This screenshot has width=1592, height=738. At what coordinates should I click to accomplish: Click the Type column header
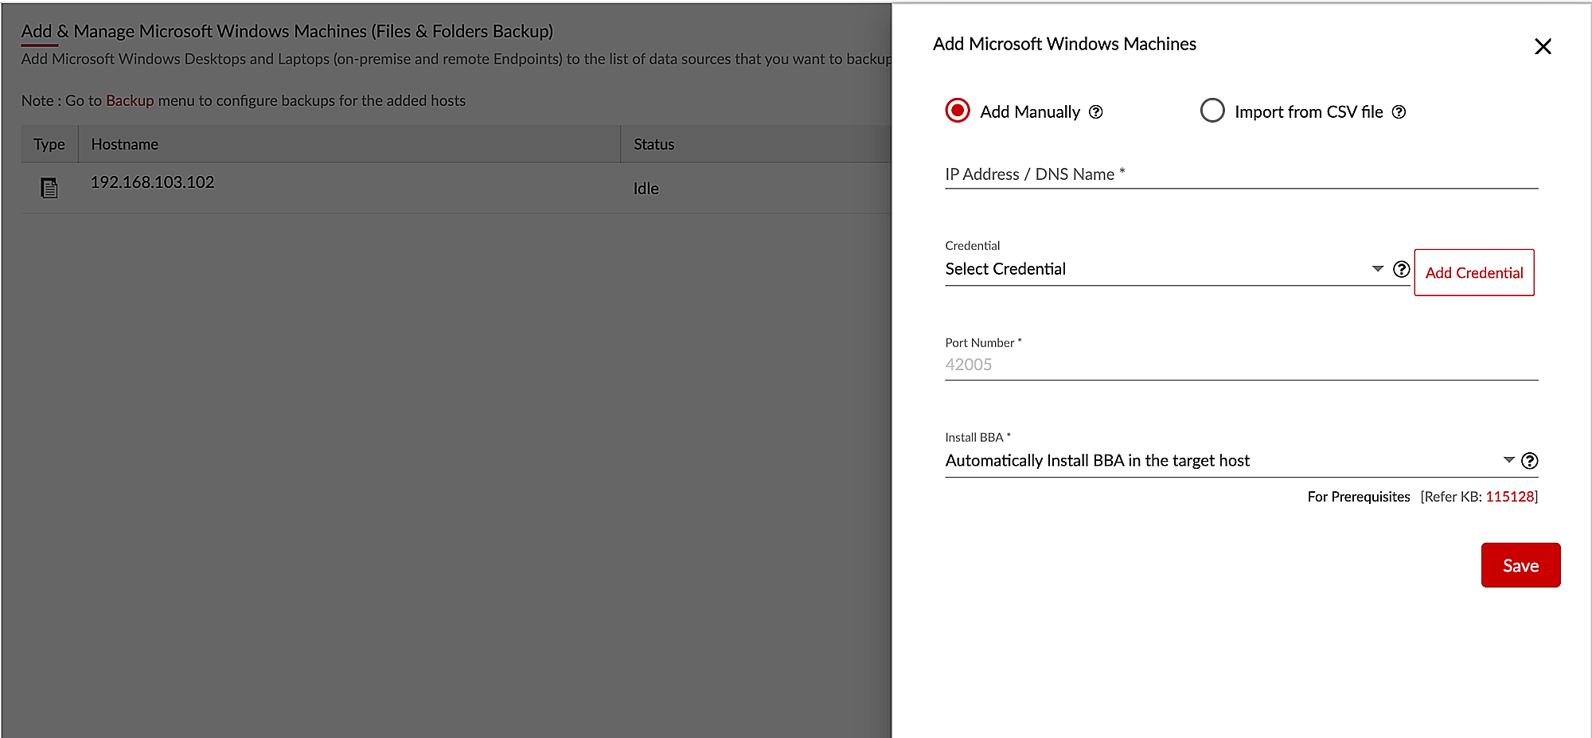[49, 144]
